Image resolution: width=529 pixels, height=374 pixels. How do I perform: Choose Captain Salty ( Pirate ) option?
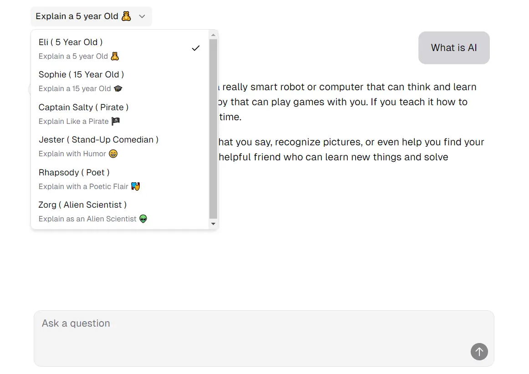(x=83, y=108)
